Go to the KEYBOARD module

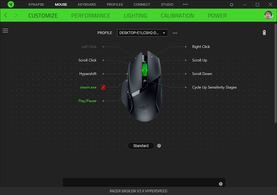click(x=87, y=5)
